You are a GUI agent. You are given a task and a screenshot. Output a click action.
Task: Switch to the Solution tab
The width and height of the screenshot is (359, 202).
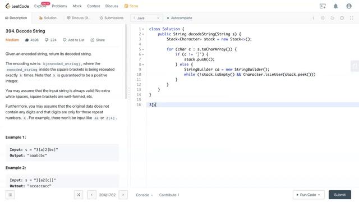pos(48,18)
